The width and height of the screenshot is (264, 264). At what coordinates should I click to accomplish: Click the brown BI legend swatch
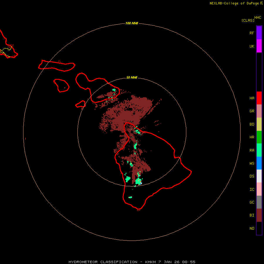click(x=259, y=215)
